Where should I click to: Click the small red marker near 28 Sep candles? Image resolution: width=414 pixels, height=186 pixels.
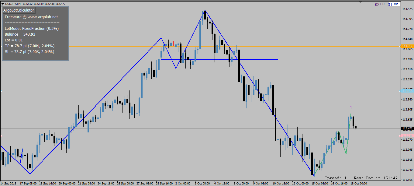[x=173, y=43]
